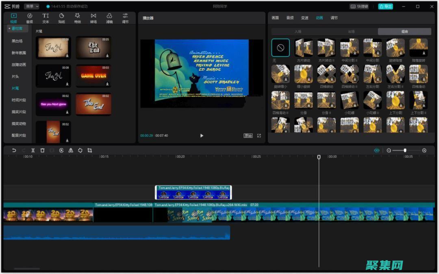Image resolution: width=439 pixels, height=274 pixels.
Task: Click the timeline zoom slider handle
Action: (x=405, y=150)
